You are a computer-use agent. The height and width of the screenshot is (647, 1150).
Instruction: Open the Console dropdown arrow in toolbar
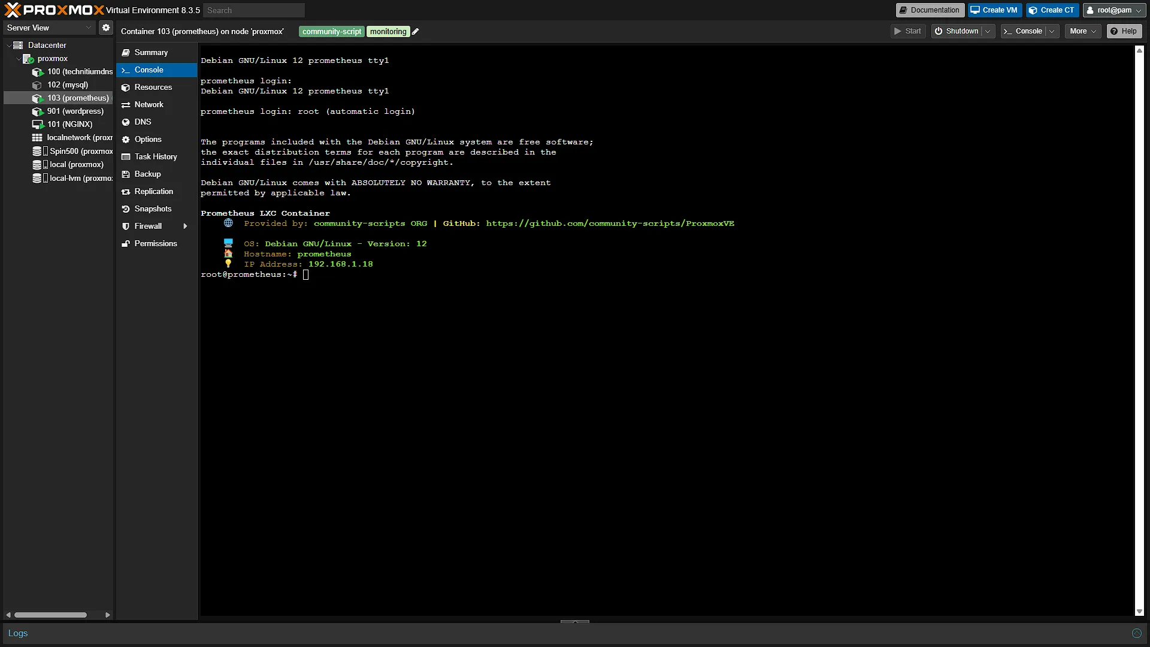[x=1052, y=31]
